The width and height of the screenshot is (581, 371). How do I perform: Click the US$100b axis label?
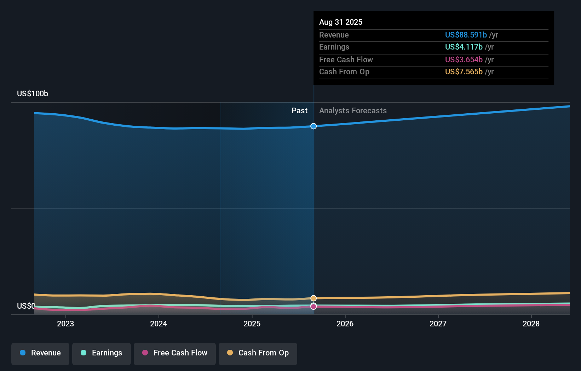[33, 93]
